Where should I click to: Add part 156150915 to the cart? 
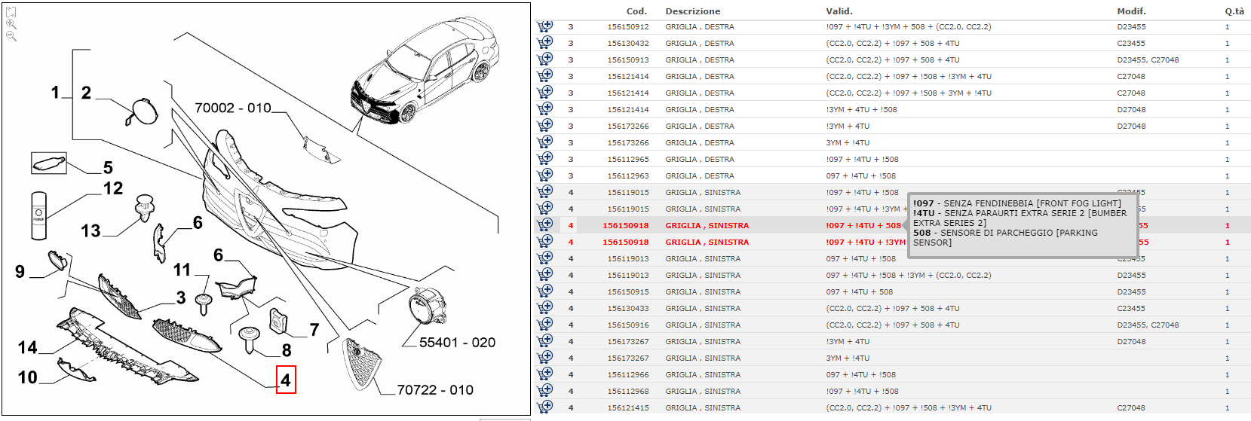(544, 291)
